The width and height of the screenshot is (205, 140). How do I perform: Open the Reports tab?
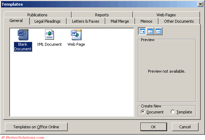(102, 15)
